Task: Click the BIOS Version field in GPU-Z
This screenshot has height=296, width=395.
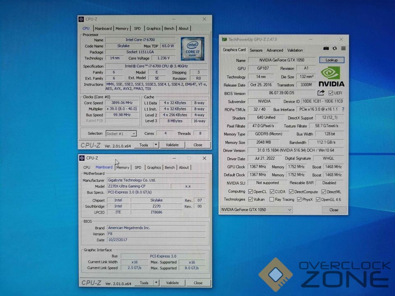Action: point(281,93)
